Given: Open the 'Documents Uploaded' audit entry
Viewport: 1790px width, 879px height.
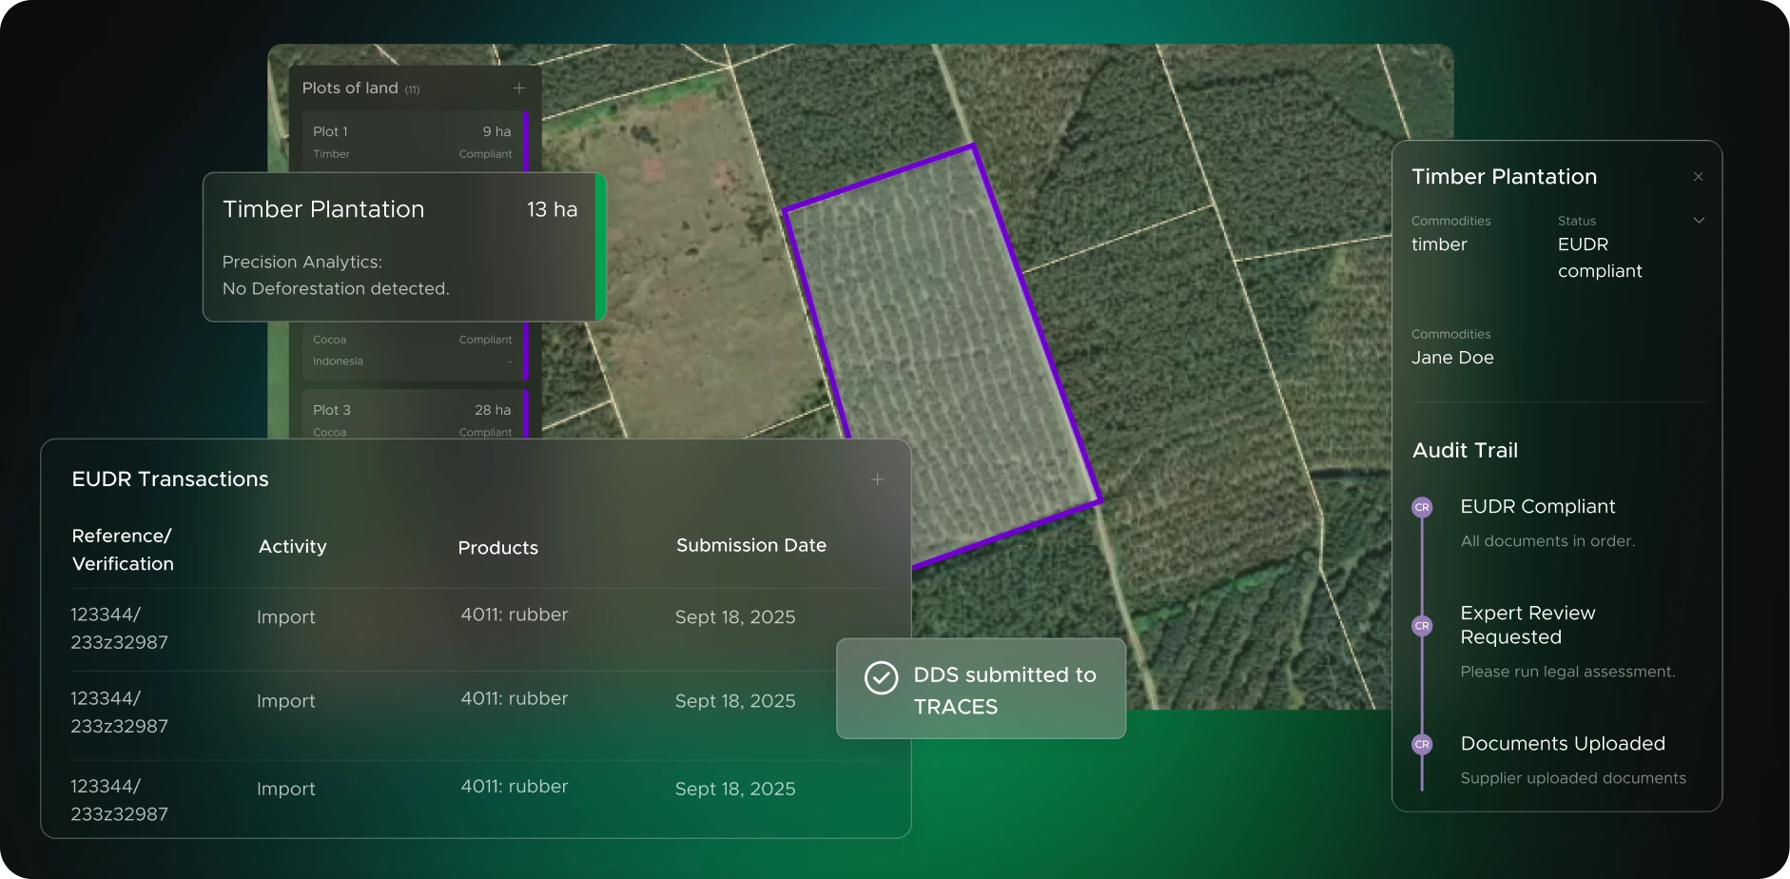Looking at the screenshot, I should 1563,744.
